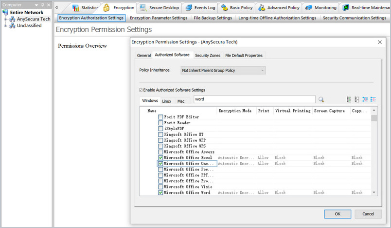Click the AnySecura Tech group icon

coord(12,19)
